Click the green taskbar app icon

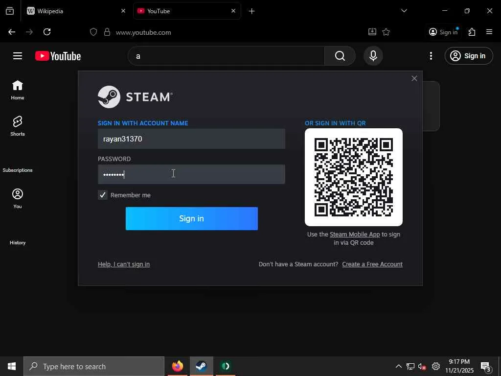pyautogui.click(x=226, y=366)
